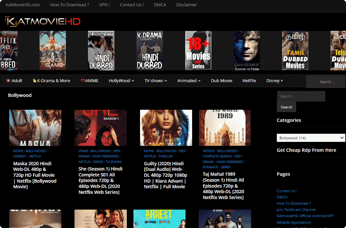
Task: Select the Tamil Dubbed Movies banner
Action: pyautogui.click(x=295, y=50)
